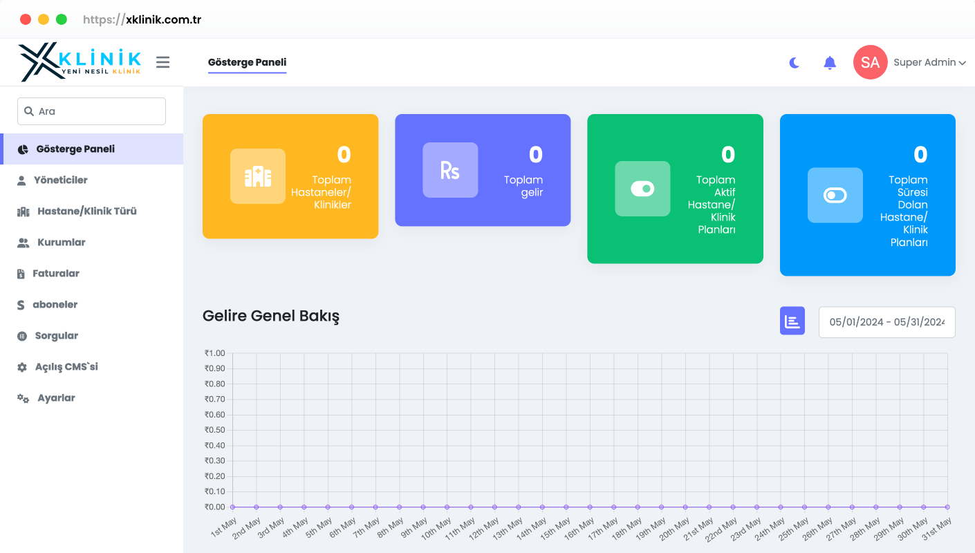Switch to dark mode moon icon
The height and width of the screenshot is (553, 975).
(795, 63)
